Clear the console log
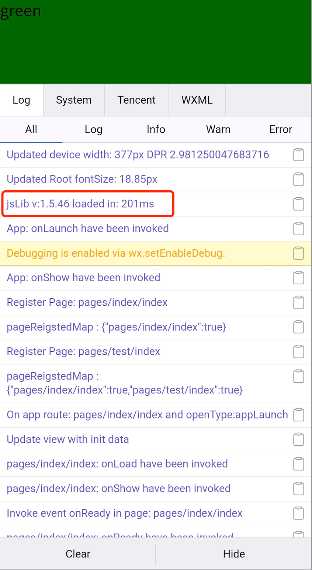This screenshot has height=570, width=312. [78, 554]
